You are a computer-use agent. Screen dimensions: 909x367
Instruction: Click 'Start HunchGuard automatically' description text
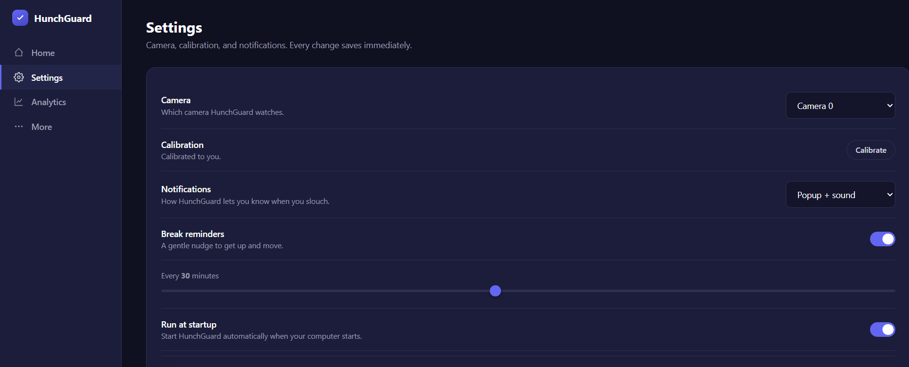pos(261,336)
